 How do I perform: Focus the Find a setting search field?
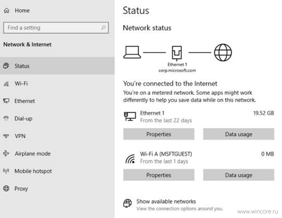[56, 28]
